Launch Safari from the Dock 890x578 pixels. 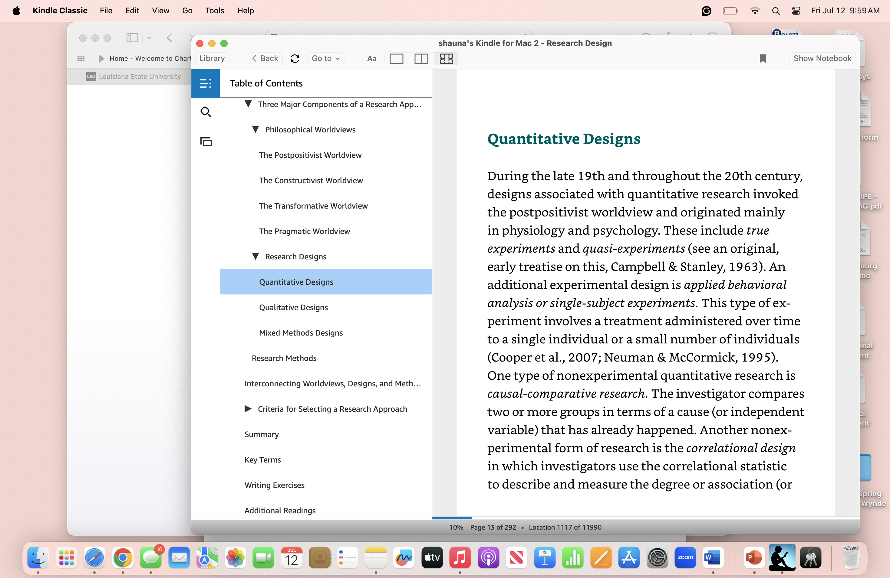pyautogui.click(x=94, y=557)
